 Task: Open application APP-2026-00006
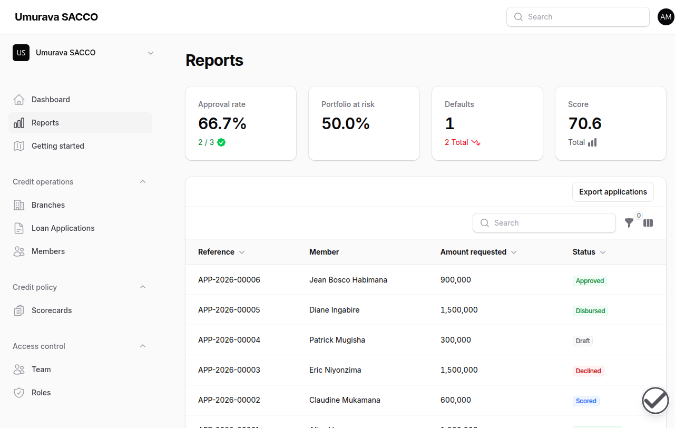tap(229, 280)
